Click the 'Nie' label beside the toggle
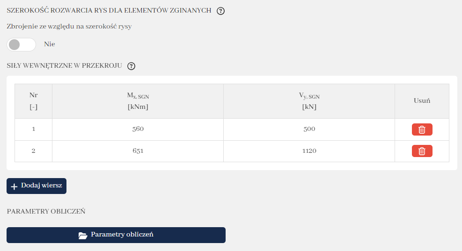Viewport: 462px width, 251px height. coord(50,44)
